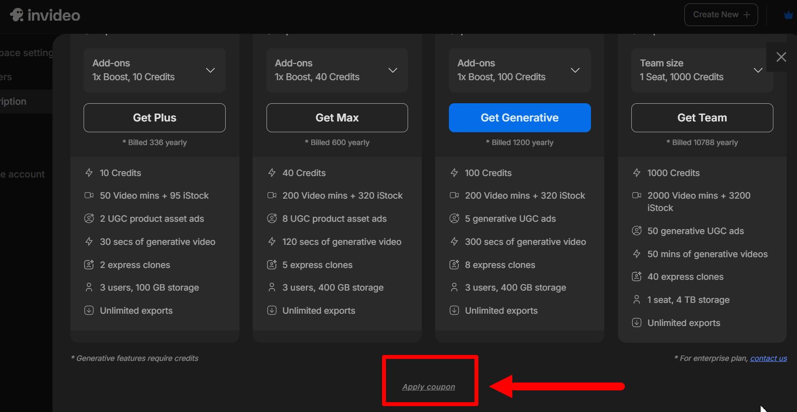797x412 pixels.
Task: Click the UGC icon beside 8 UGC product asset ads
Action: pyautogui.click(x=272, y=219)
